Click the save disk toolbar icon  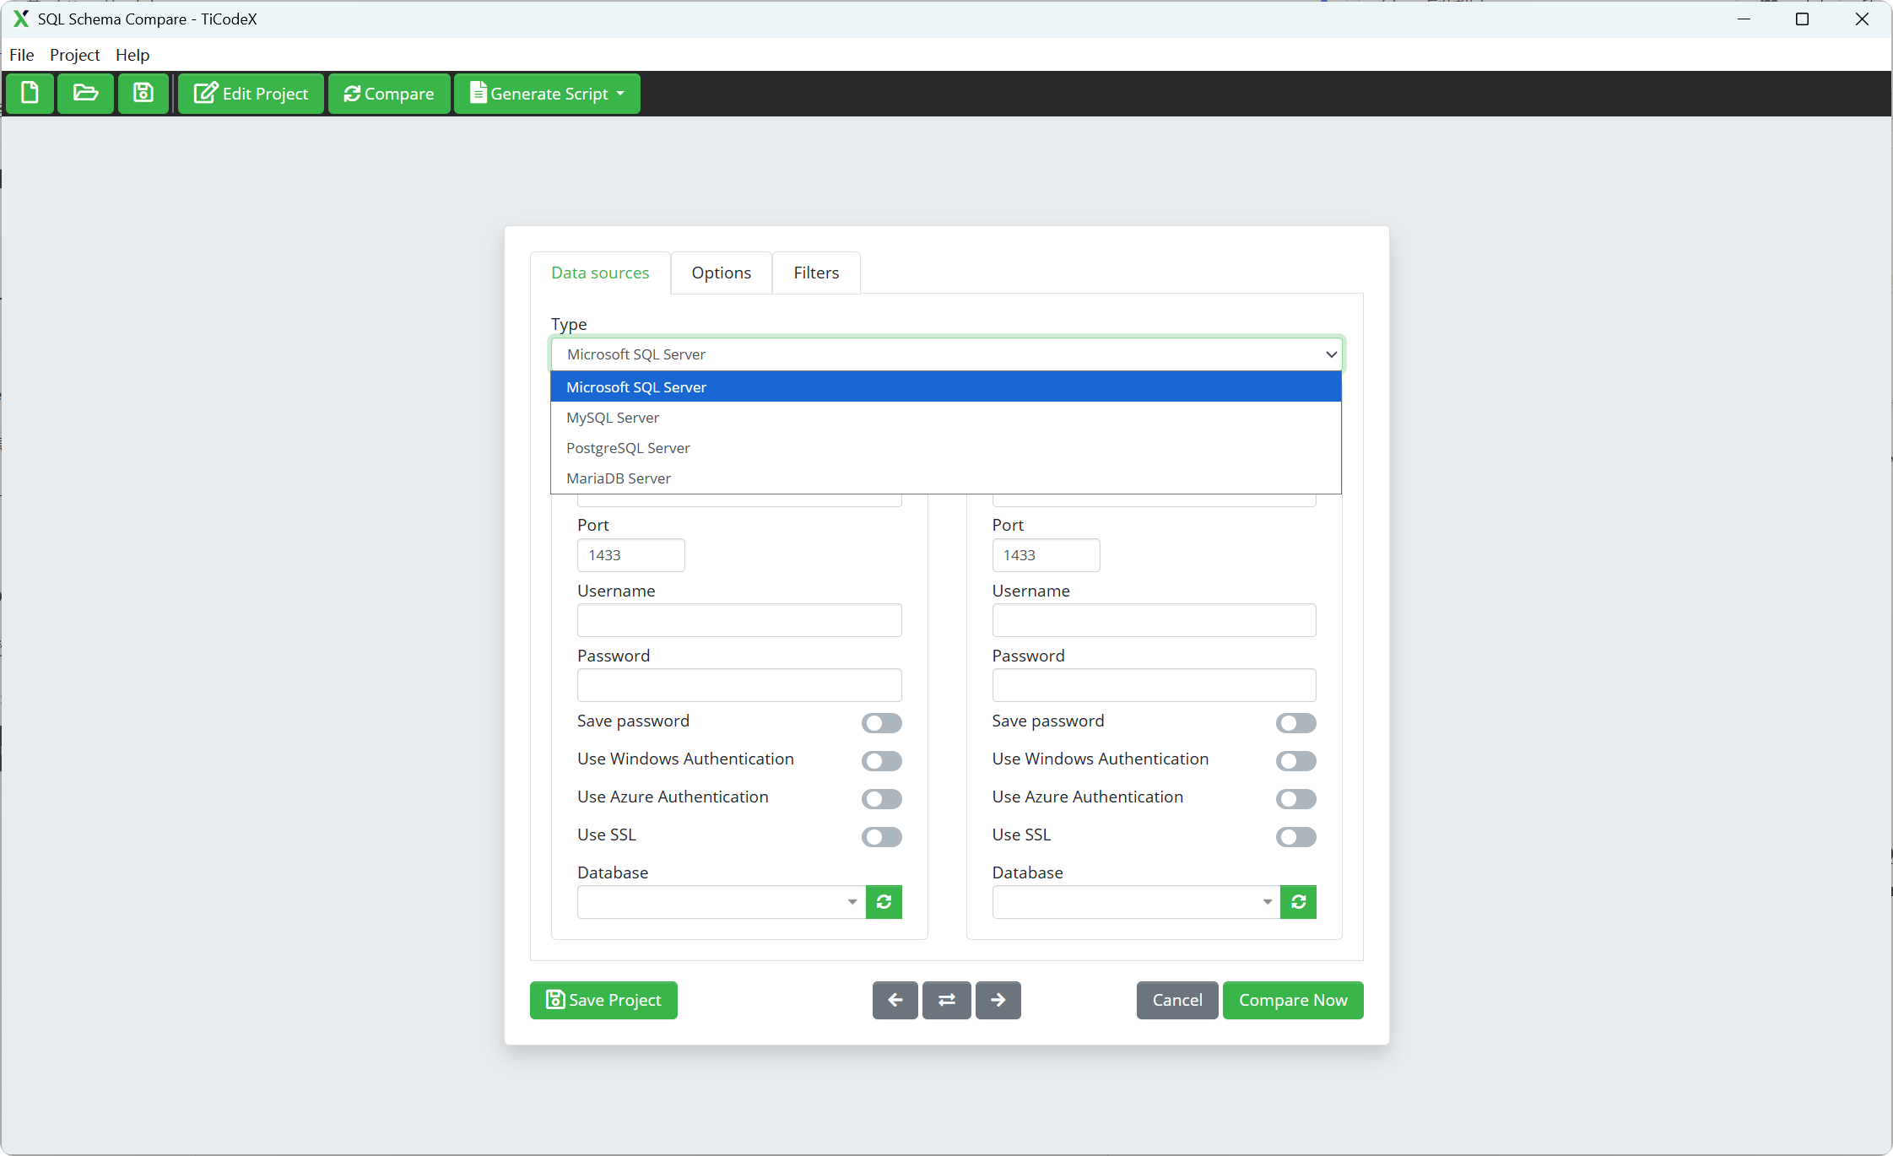(x=143, y=93)
